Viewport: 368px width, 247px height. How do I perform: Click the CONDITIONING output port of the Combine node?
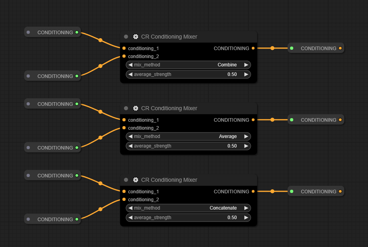click(253, 48)
